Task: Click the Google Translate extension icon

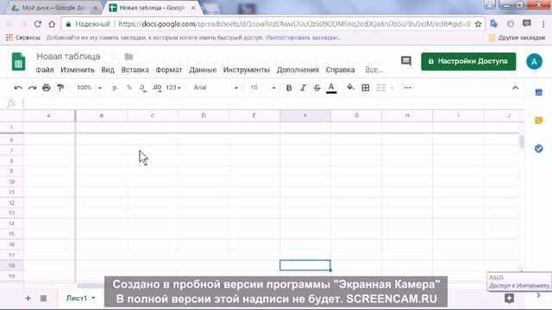Action: pyautogui.click(x=494, y=23)
